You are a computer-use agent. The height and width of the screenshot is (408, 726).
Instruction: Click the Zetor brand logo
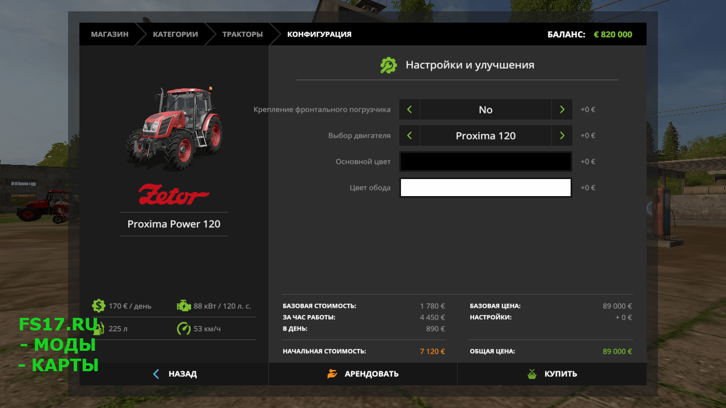[x=174, y=194]
